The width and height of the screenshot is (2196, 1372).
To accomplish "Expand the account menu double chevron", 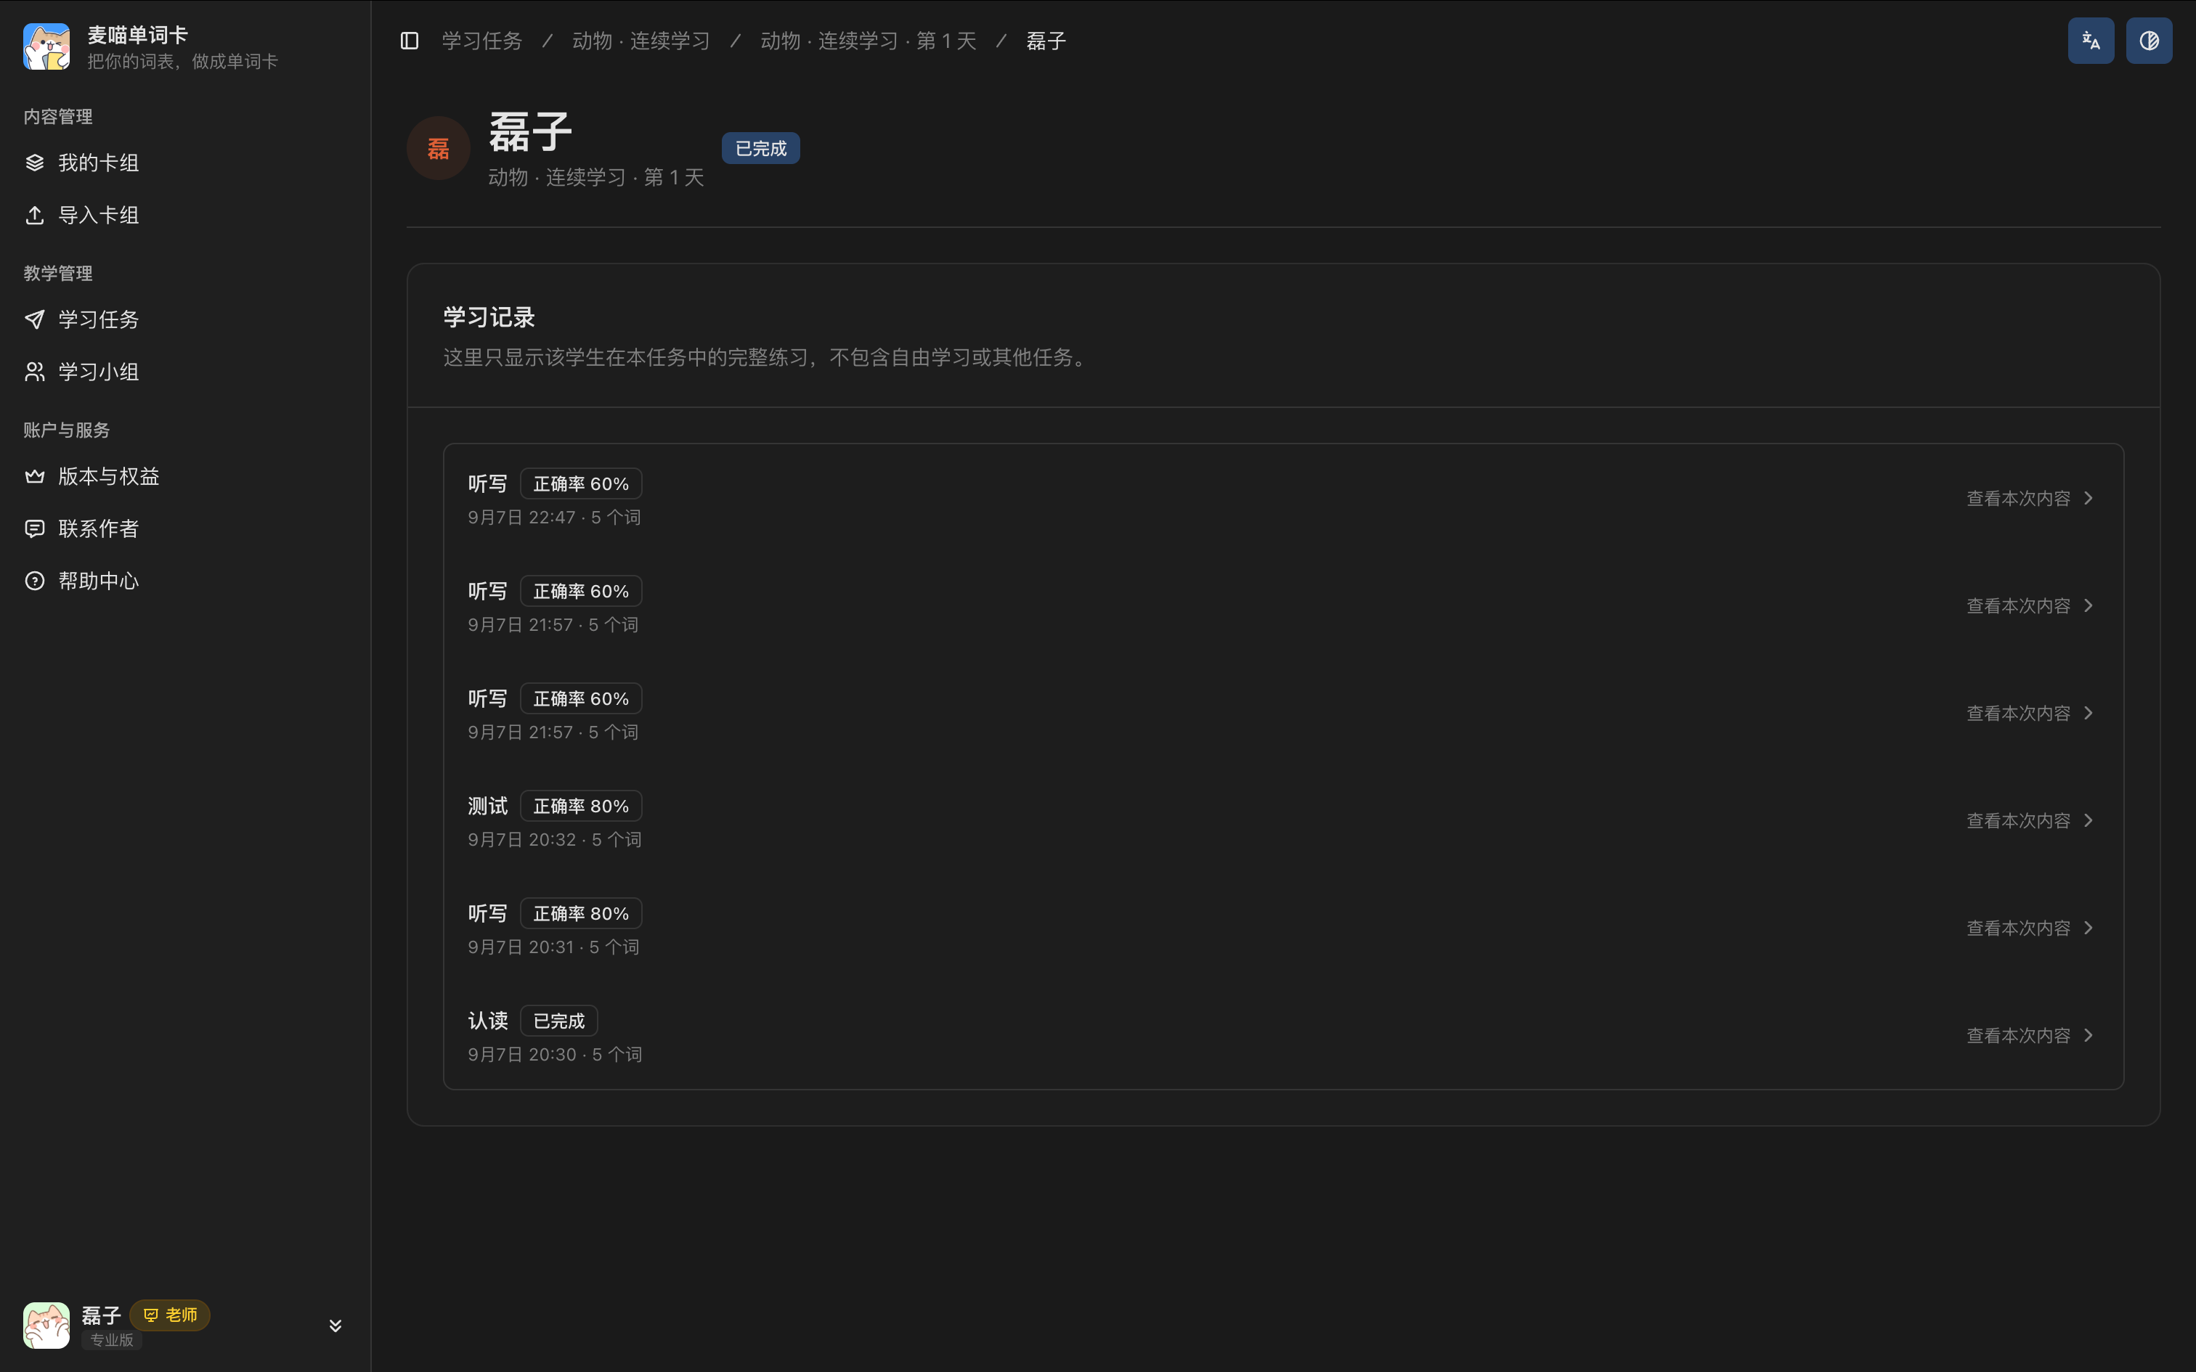I will [x=335, y=1326].
